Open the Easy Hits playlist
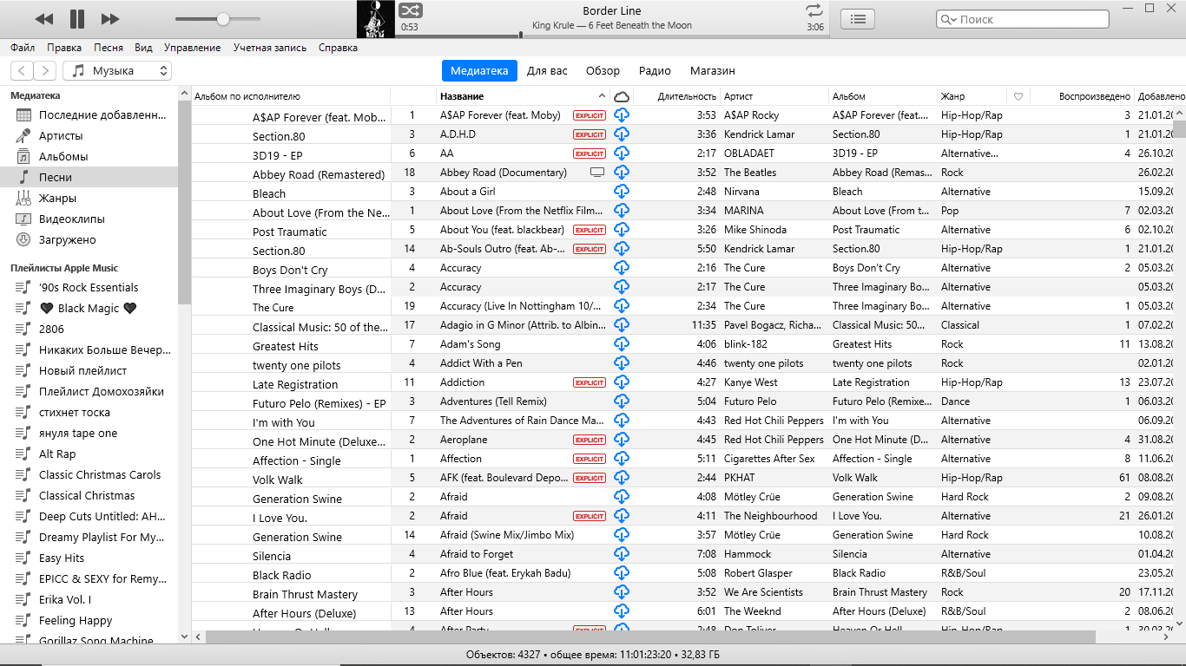 [x=89, y=558]
